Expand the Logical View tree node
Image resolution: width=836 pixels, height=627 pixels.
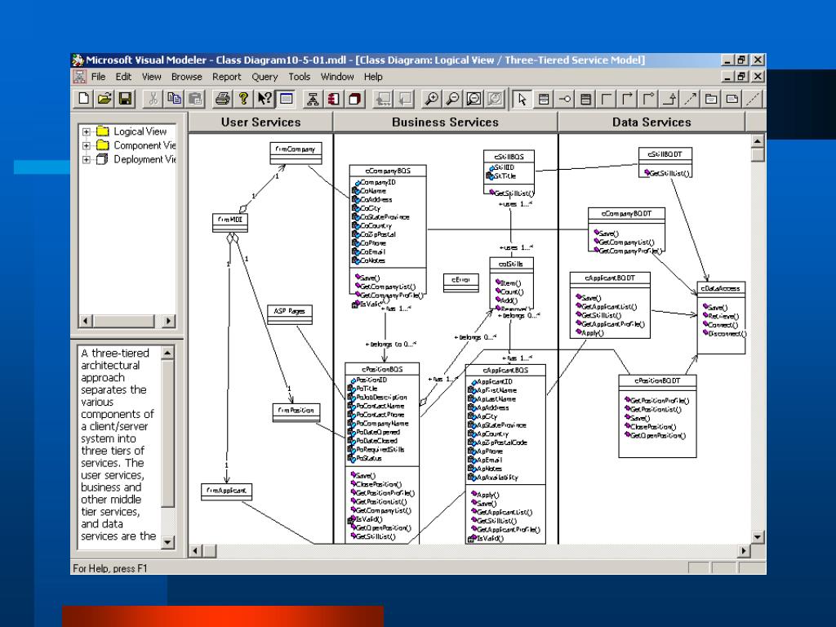(x=86, y=131)
